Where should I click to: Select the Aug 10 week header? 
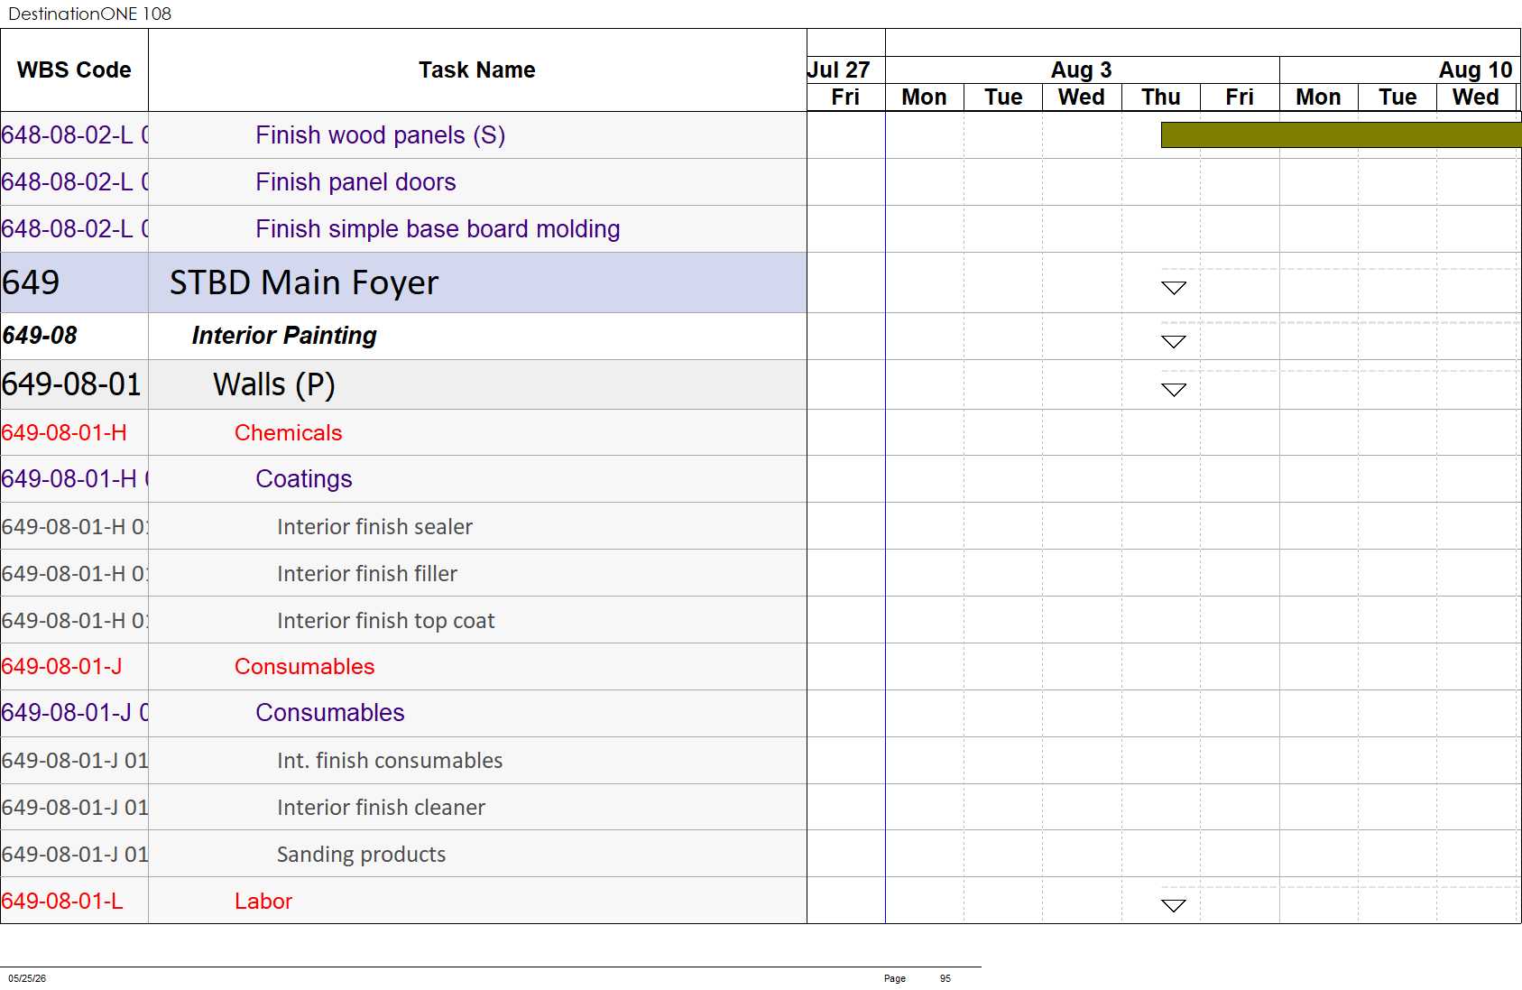click(x=1400, y=69)
